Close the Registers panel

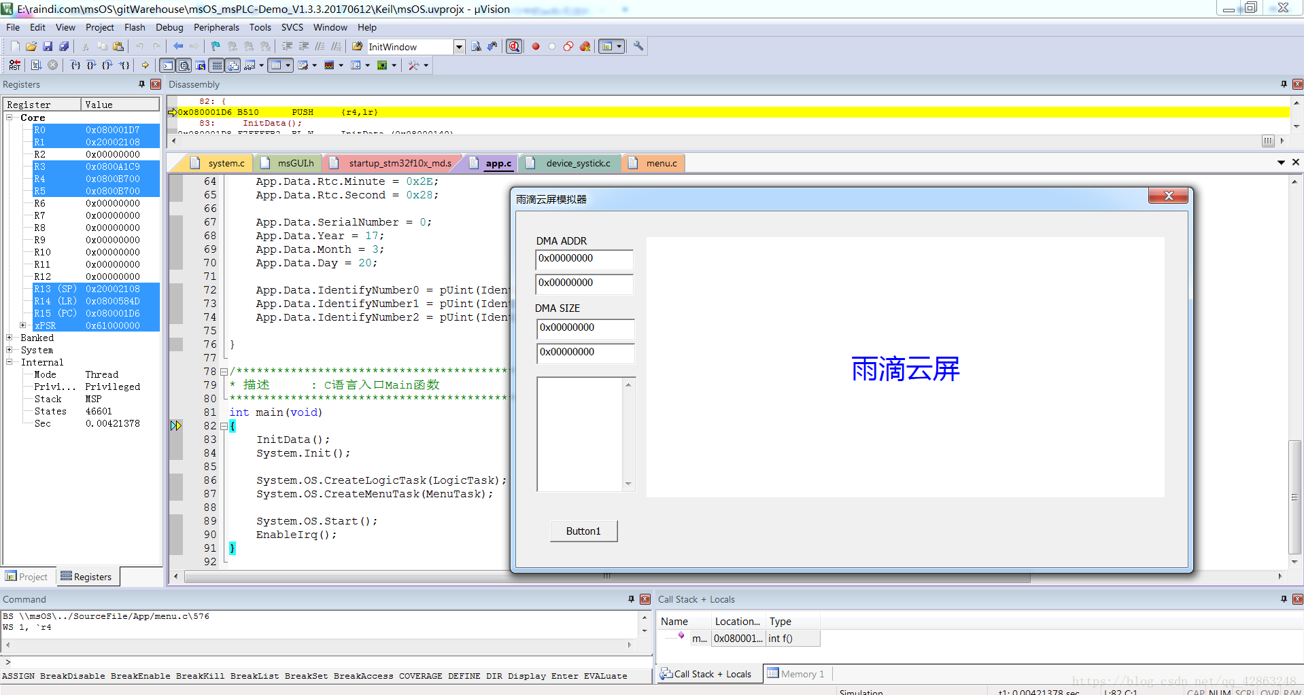click(156, 84)
